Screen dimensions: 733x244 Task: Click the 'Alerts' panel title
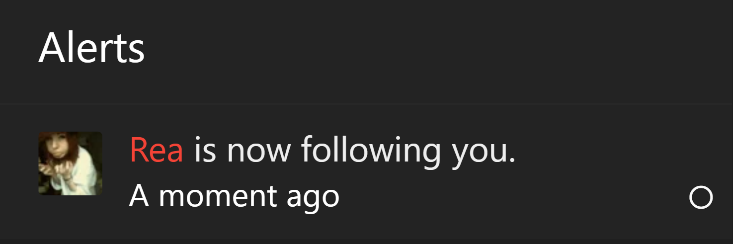tap(91, 48)
